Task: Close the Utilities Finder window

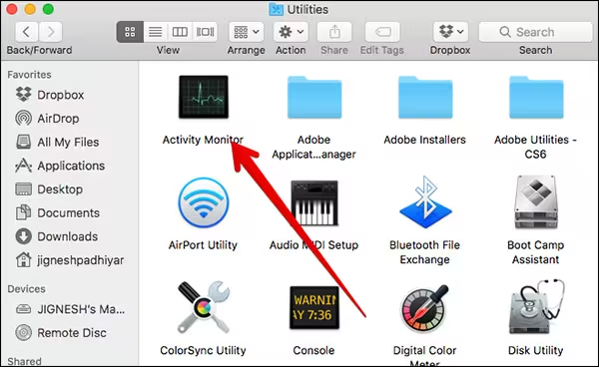Action: pos(12,9)
